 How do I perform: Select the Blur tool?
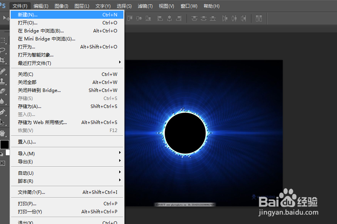point(2,101)
